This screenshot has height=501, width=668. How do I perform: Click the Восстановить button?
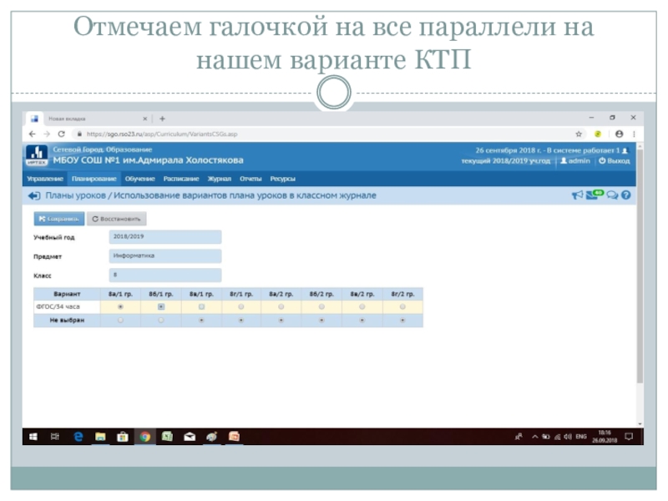tap(118, 219)
